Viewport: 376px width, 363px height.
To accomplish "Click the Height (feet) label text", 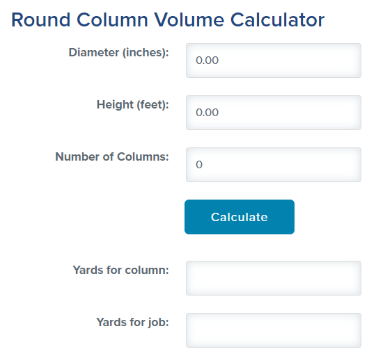I will (132, 104).
